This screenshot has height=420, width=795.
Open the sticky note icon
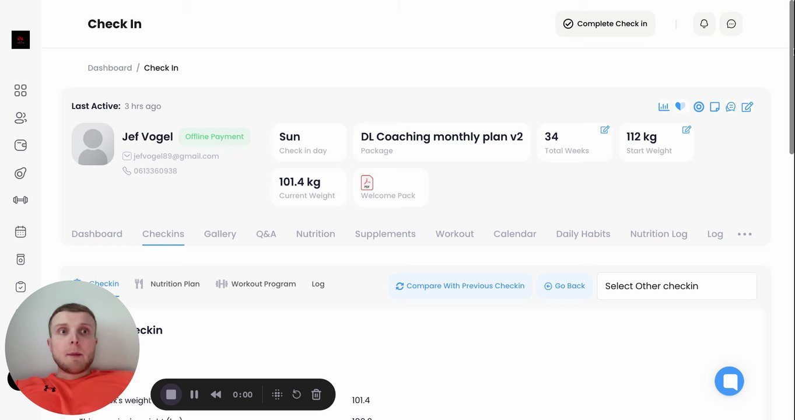click(715, 107)
